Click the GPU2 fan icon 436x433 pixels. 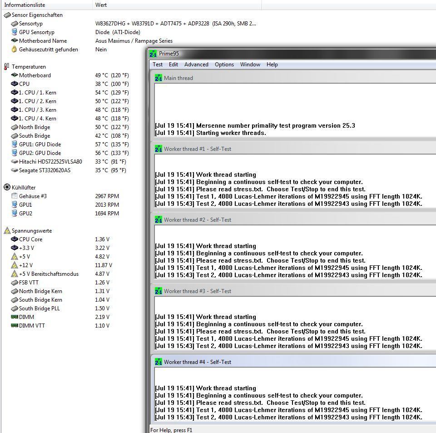pos(15,213)
